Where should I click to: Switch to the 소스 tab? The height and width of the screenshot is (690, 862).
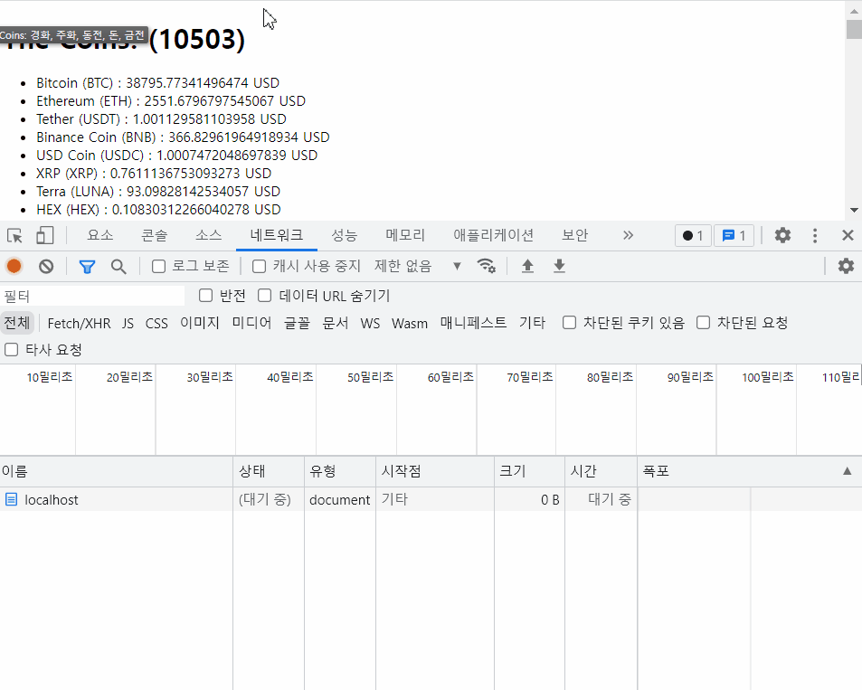pyautogui.click(x=208, y=235)
